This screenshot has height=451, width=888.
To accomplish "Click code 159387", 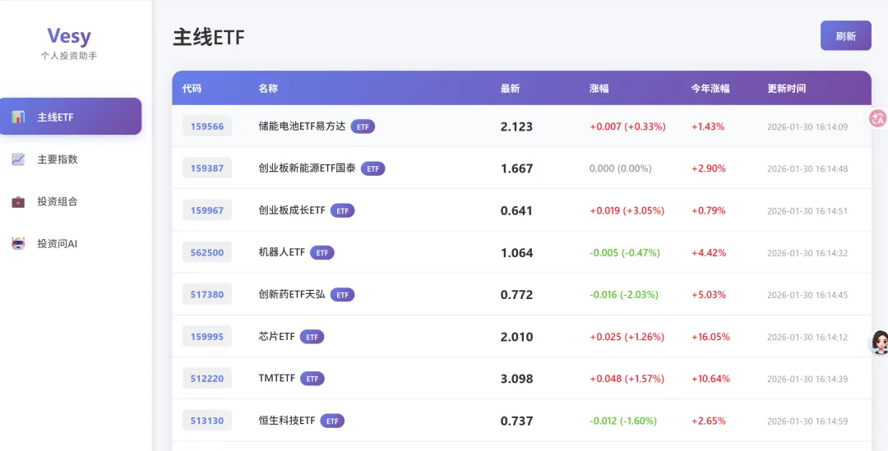I will [x=206, y=168].
